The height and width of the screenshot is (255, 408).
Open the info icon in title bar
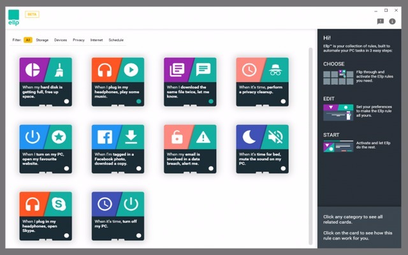coord(392,21)
